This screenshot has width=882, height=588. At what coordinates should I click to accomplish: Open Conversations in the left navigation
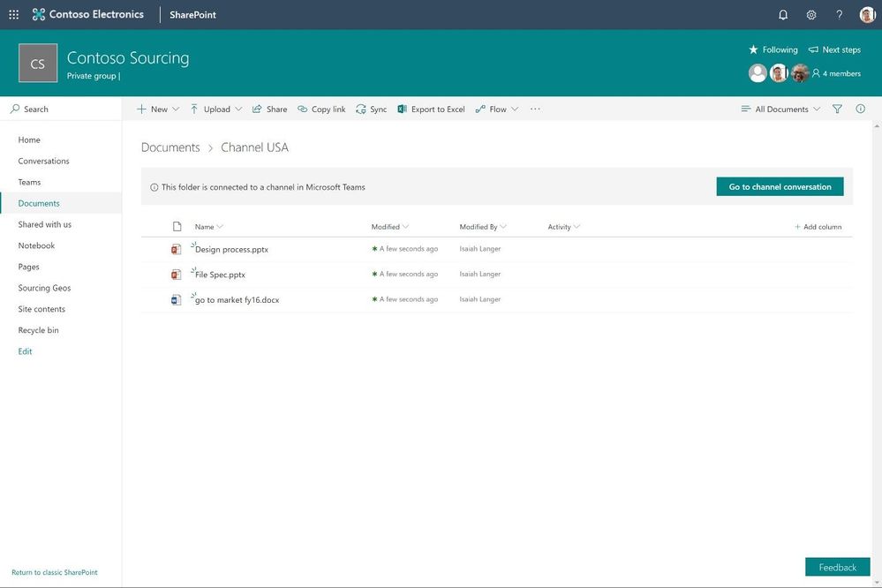click(x=44, y=161)
